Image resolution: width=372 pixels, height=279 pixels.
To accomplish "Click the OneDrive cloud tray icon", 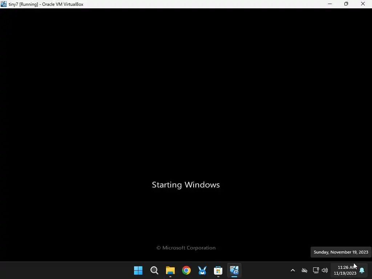I will pos(304,270).
